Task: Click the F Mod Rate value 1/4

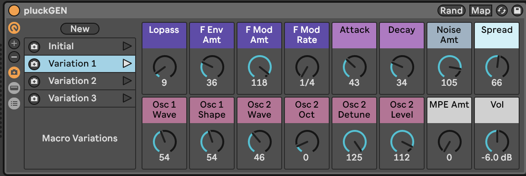Action: coord(307,83)
